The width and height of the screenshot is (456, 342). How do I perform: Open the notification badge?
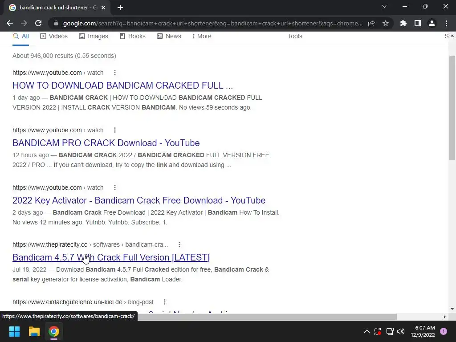point(444,331)
